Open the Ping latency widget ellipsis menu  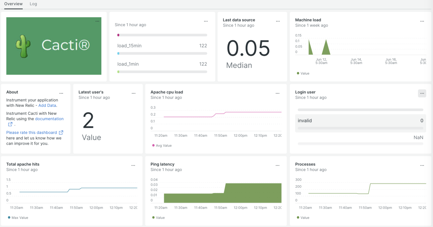(x=277, y=165)
